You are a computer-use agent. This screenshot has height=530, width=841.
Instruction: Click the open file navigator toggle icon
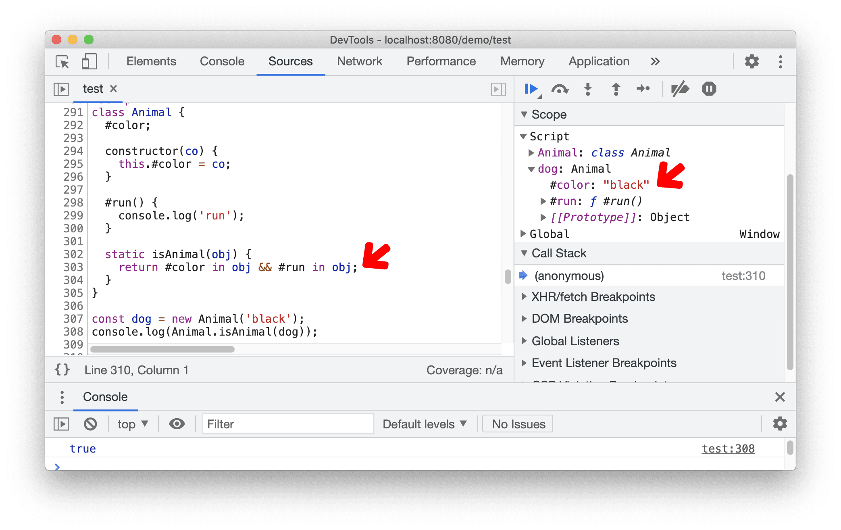coord(60,89)
